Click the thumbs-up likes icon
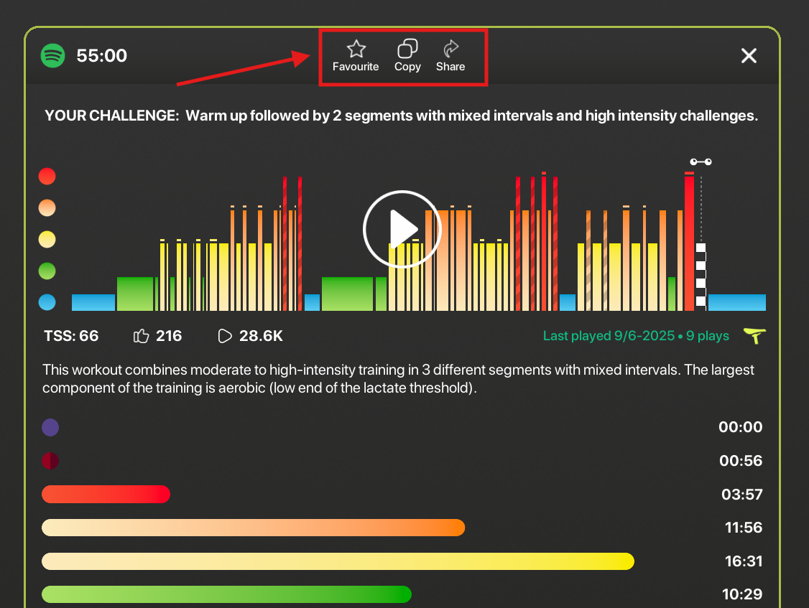This screenshot has width=809, height=608. [141, 336]
